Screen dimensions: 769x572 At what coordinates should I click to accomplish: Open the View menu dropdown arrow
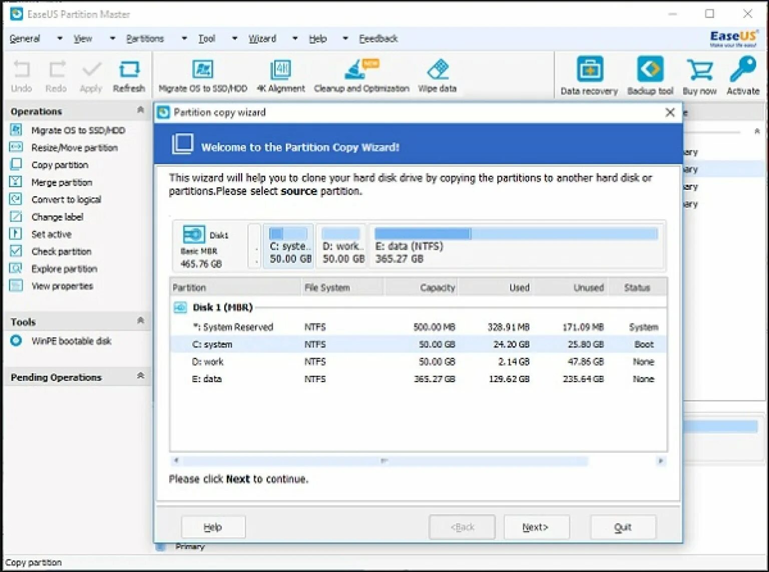pos(112,39)
